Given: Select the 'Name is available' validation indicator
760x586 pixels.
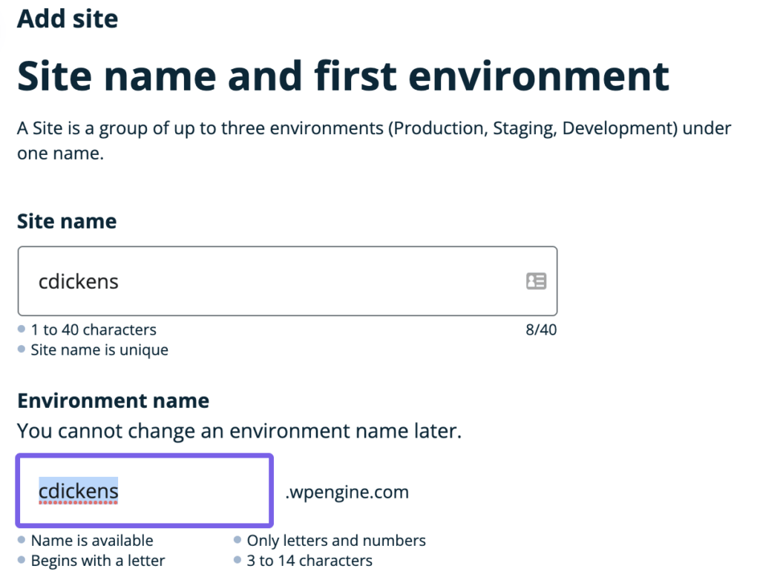Looking at the screenshot, I should click(87, 540).
